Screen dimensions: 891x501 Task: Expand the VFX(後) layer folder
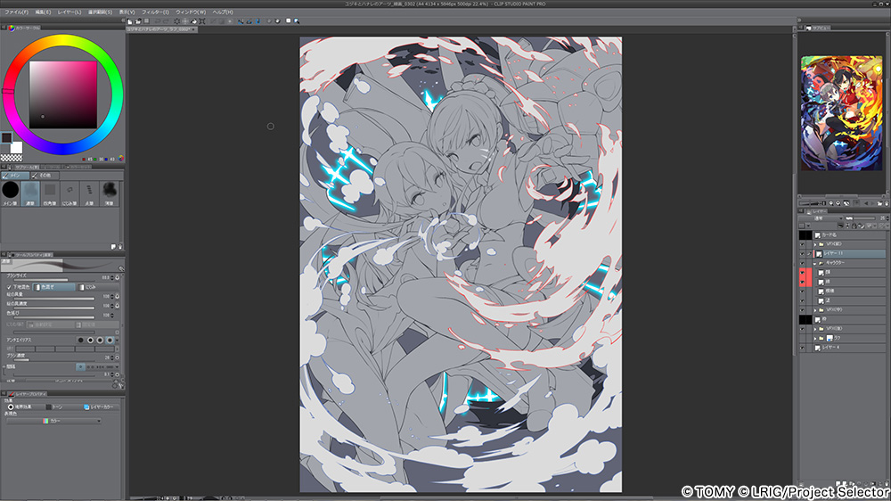pyautogui.click(x=815, y=329)
